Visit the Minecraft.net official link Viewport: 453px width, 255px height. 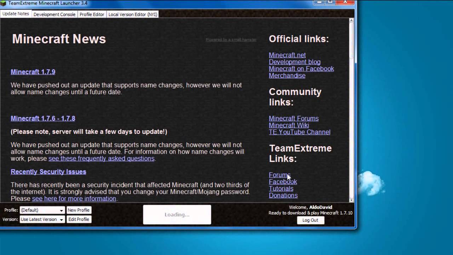point(287,55)
